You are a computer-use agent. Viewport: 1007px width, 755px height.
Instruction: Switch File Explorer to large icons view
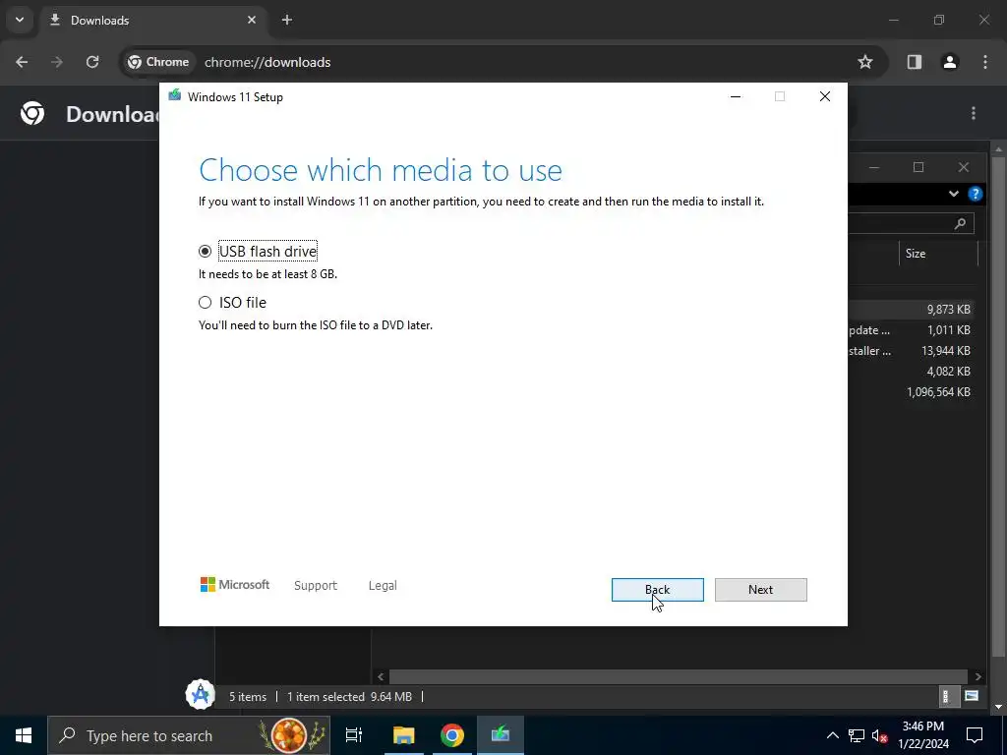point(972,696)
